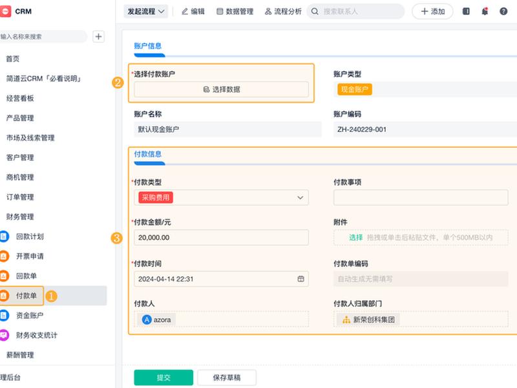Open 流程分析 in the toolbar

[283, 12]
